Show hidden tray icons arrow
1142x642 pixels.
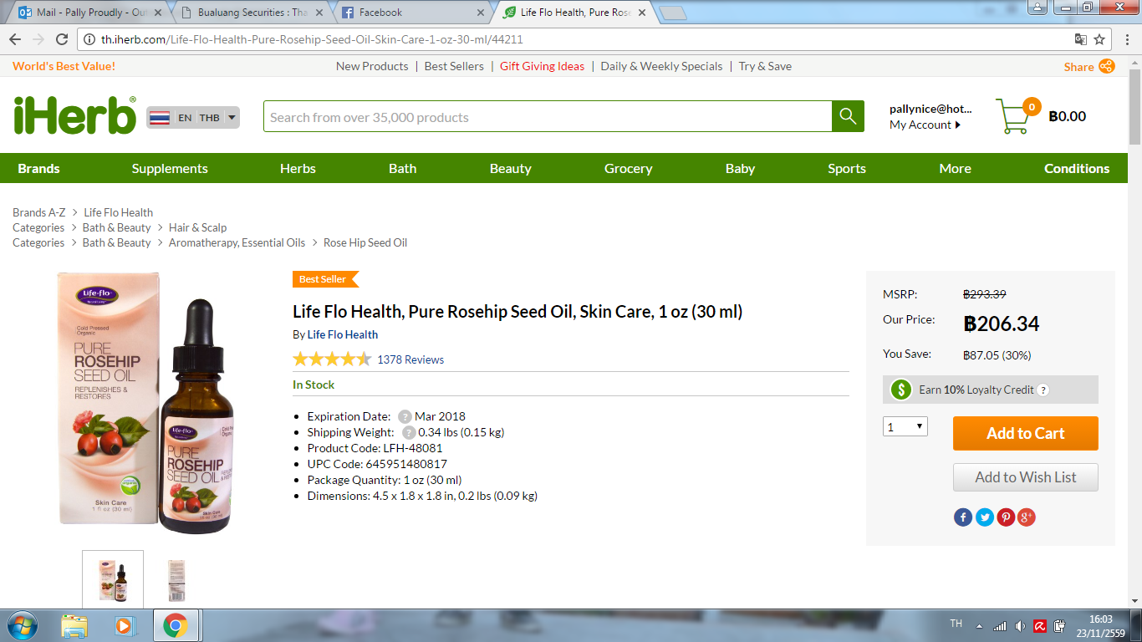[978, 625]
